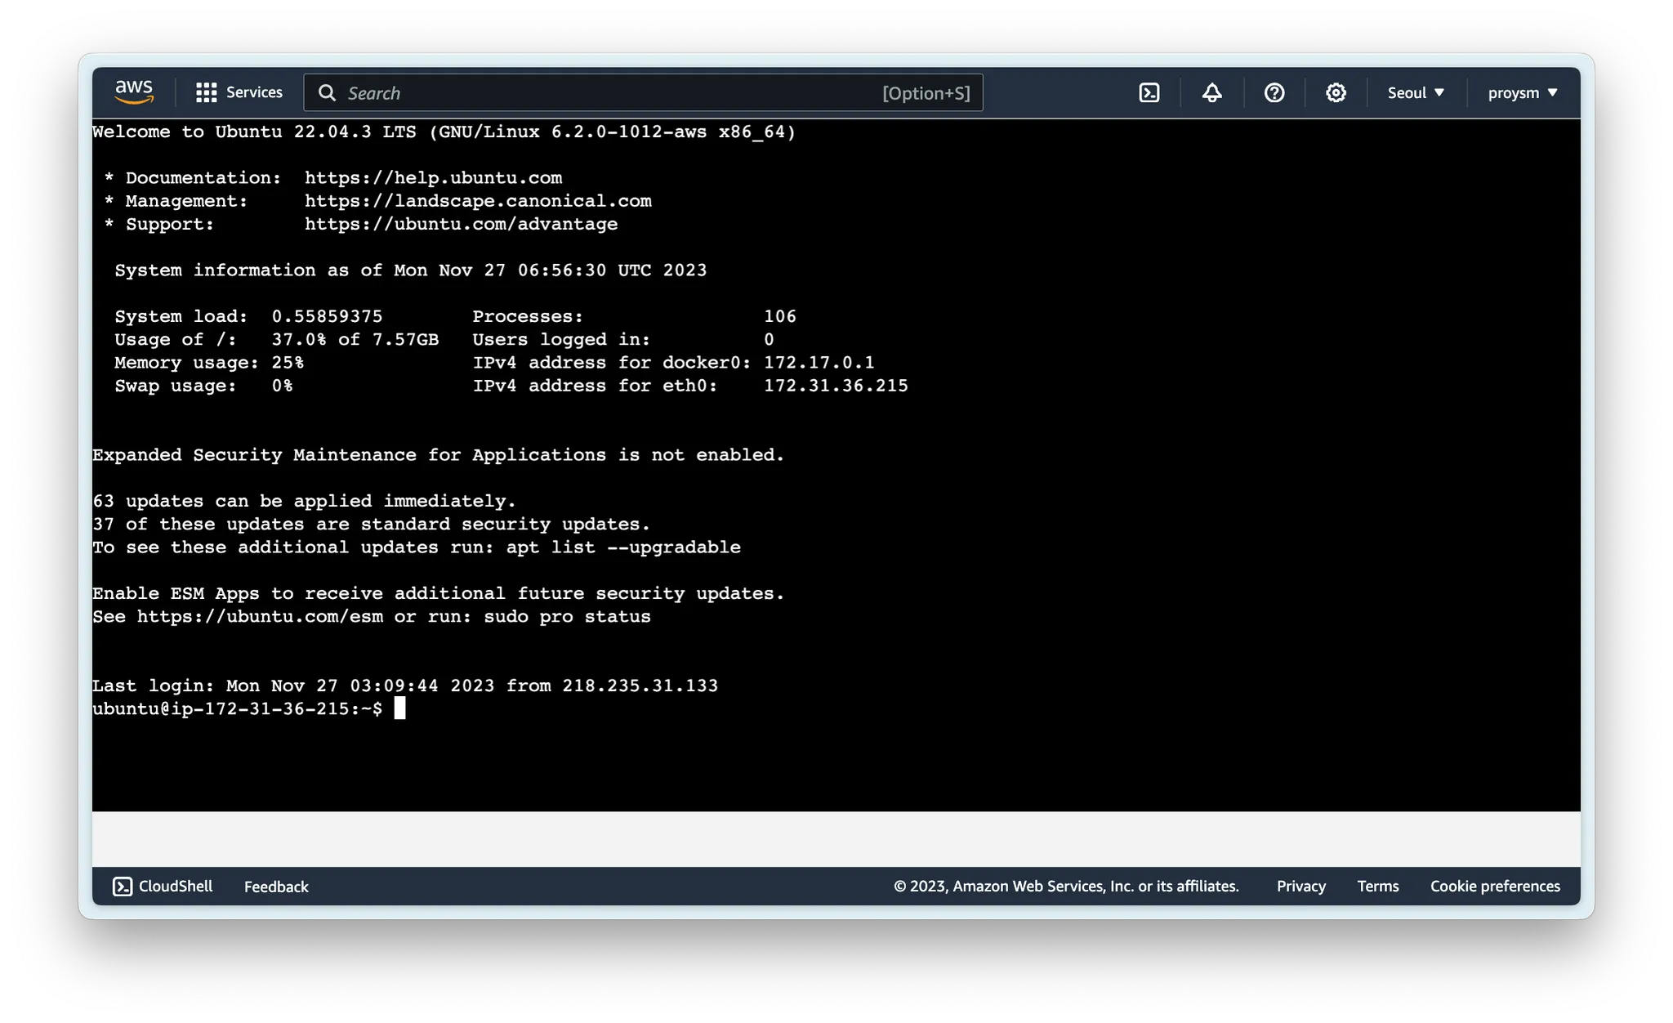Open the notifications bell

click(x=1211, y=93)
